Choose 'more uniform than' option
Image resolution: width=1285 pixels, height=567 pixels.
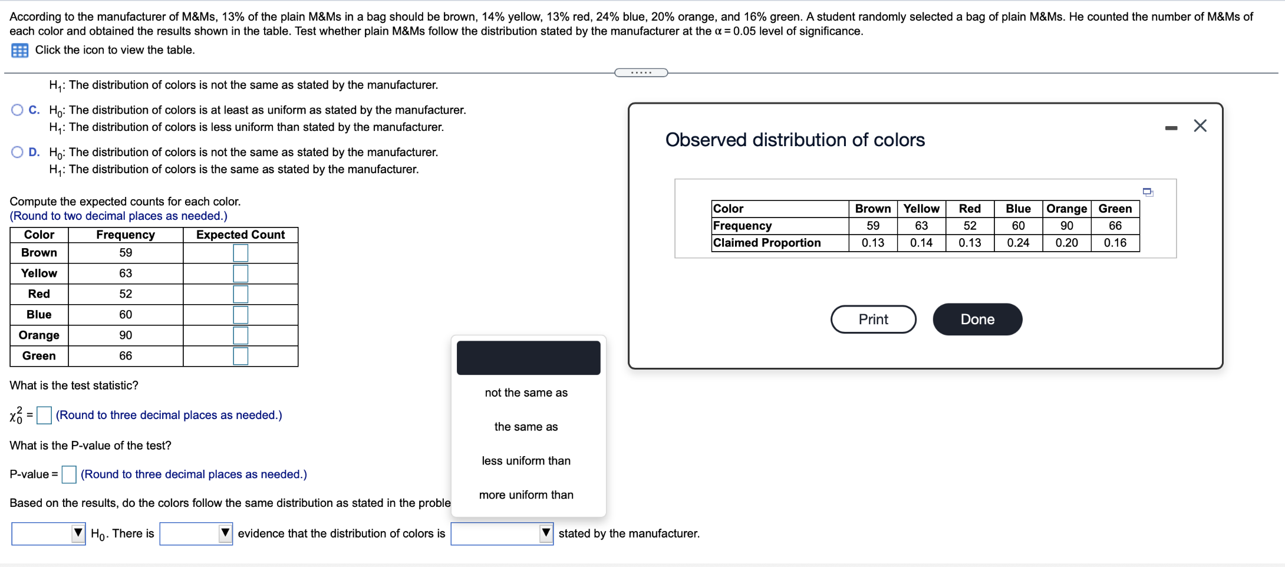tap(526, 495)
